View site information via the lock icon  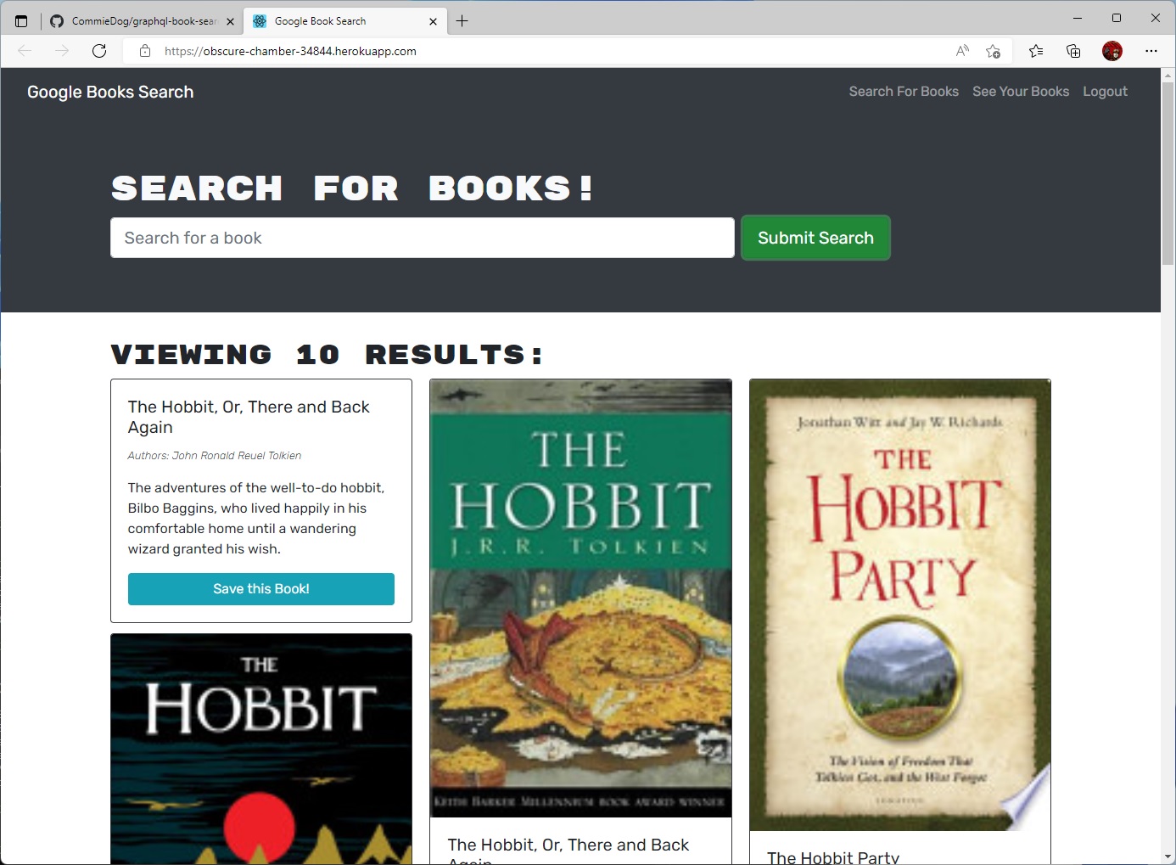tap(144, 51)
